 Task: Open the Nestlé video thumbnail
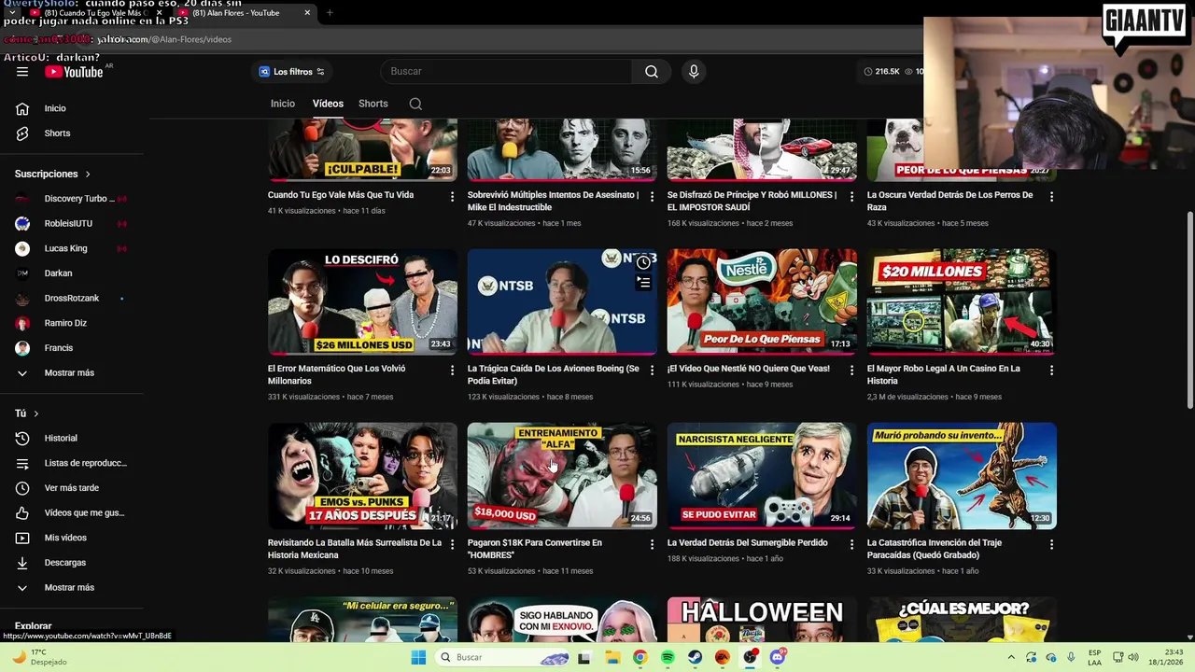(762, 301)
